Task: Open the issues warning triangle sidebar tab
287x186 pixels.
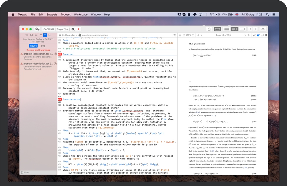Action: (x=45, y=35)
